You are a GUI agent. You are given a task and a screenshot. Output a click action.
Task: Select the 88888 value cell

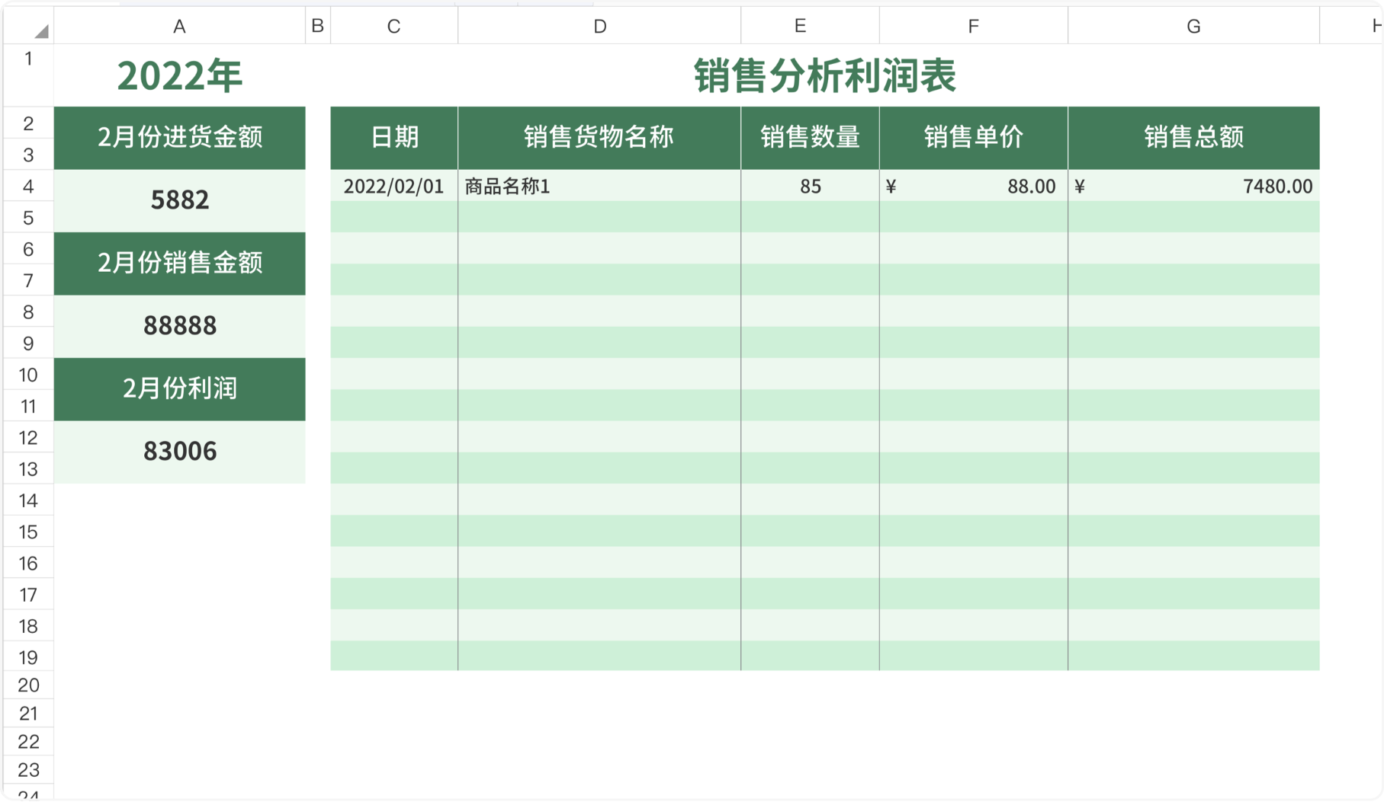coord(179,326)
